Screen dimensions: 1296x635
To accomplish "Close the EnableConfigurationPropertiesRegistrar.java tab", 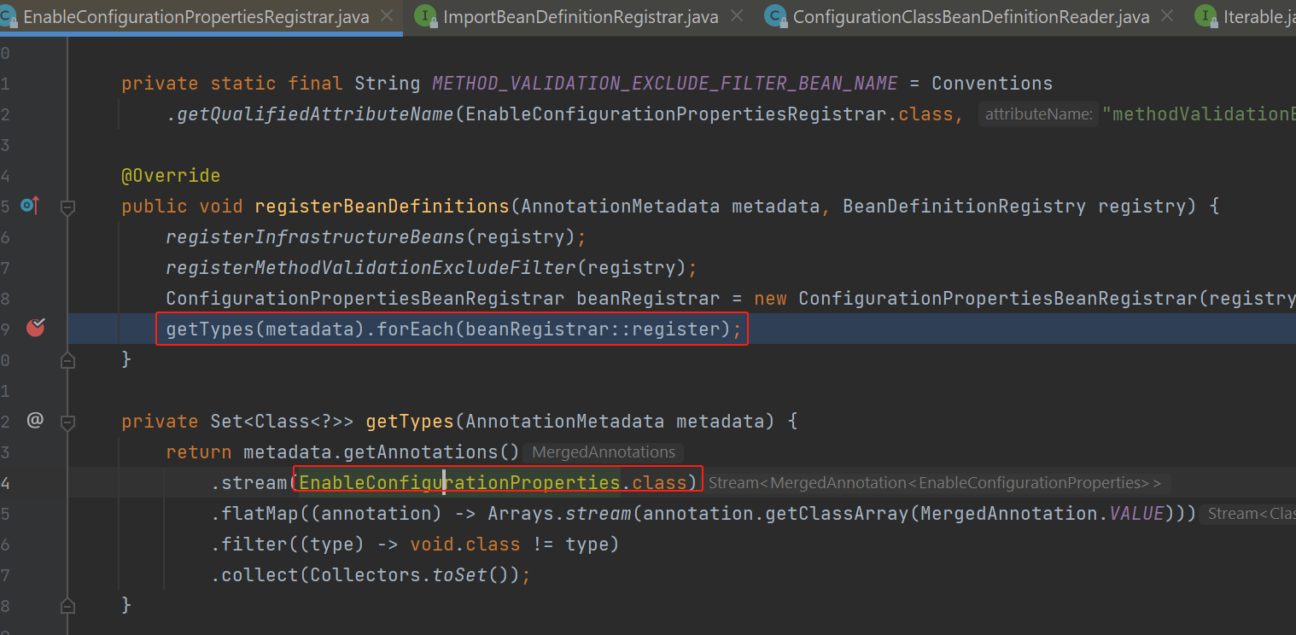I will [x=387, y=16].
